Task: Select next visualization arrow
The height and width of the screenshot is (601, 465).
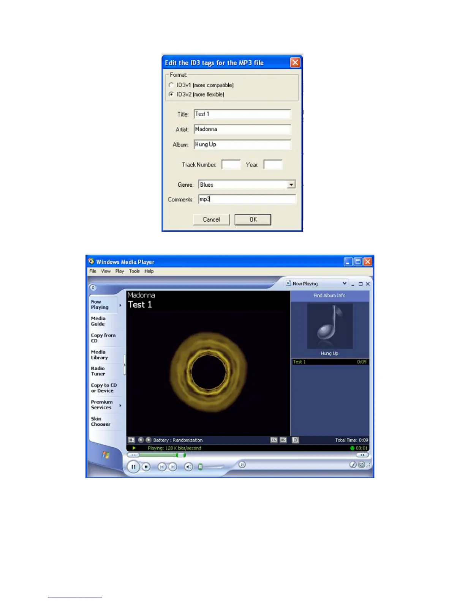Action: [x=149, y=440]
